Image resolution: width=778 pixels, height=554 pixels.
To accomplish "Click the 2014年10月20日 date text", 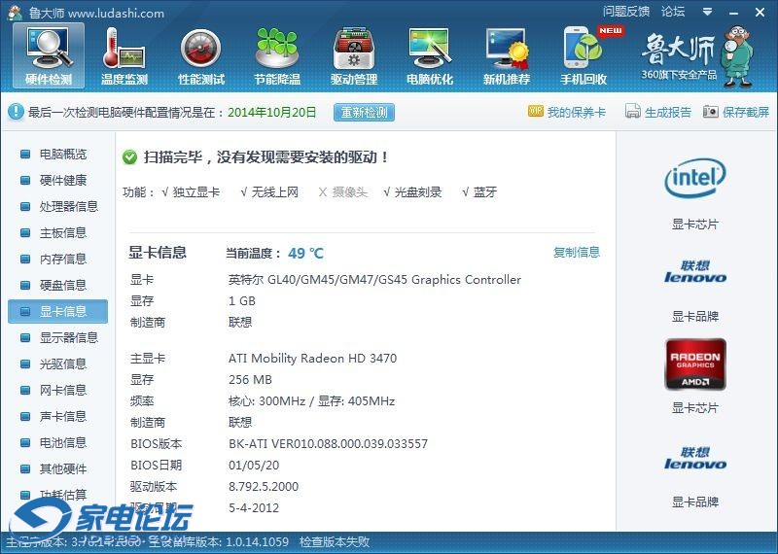I will (x=272, y=112).
